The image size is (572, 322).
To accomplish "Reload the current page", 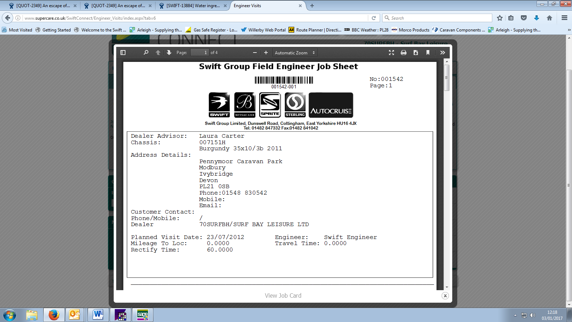I will point(374,18).
